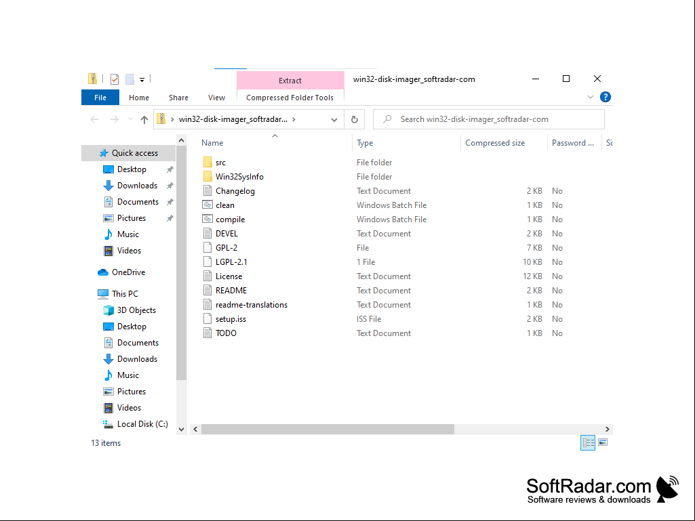Switch to the Home ribbon tab
Viewport: 695px width, 521px height.
pyautogui.click(x=139, y=98)
